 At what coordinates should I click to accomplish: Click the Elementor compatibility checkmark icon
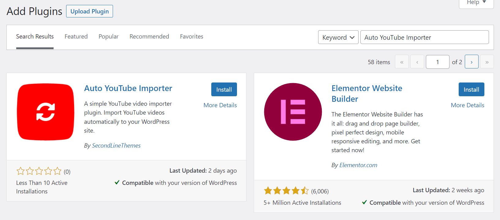364,202
